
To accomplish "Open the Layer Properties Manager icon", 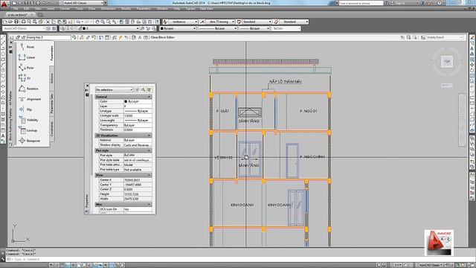I will [x=62, y=28].
